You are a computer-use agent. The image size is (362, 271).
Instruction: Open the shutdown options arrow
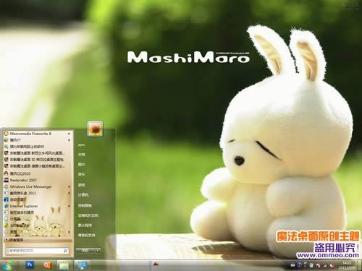pos(98,251)
